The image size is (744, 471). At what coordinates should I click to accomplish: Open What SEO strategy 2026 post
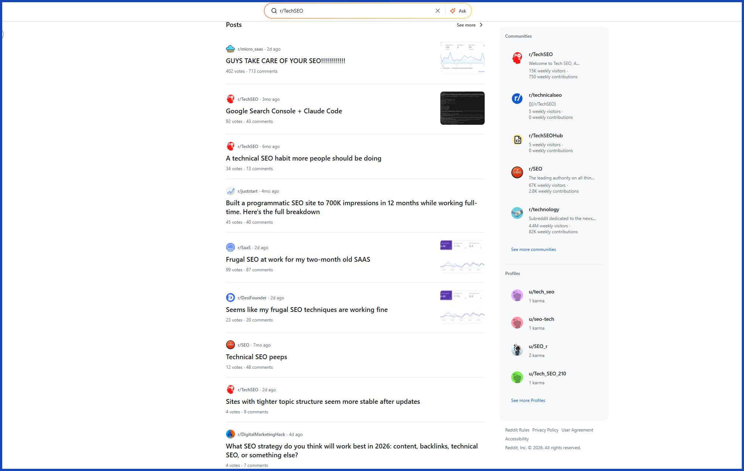pos(352,450)
